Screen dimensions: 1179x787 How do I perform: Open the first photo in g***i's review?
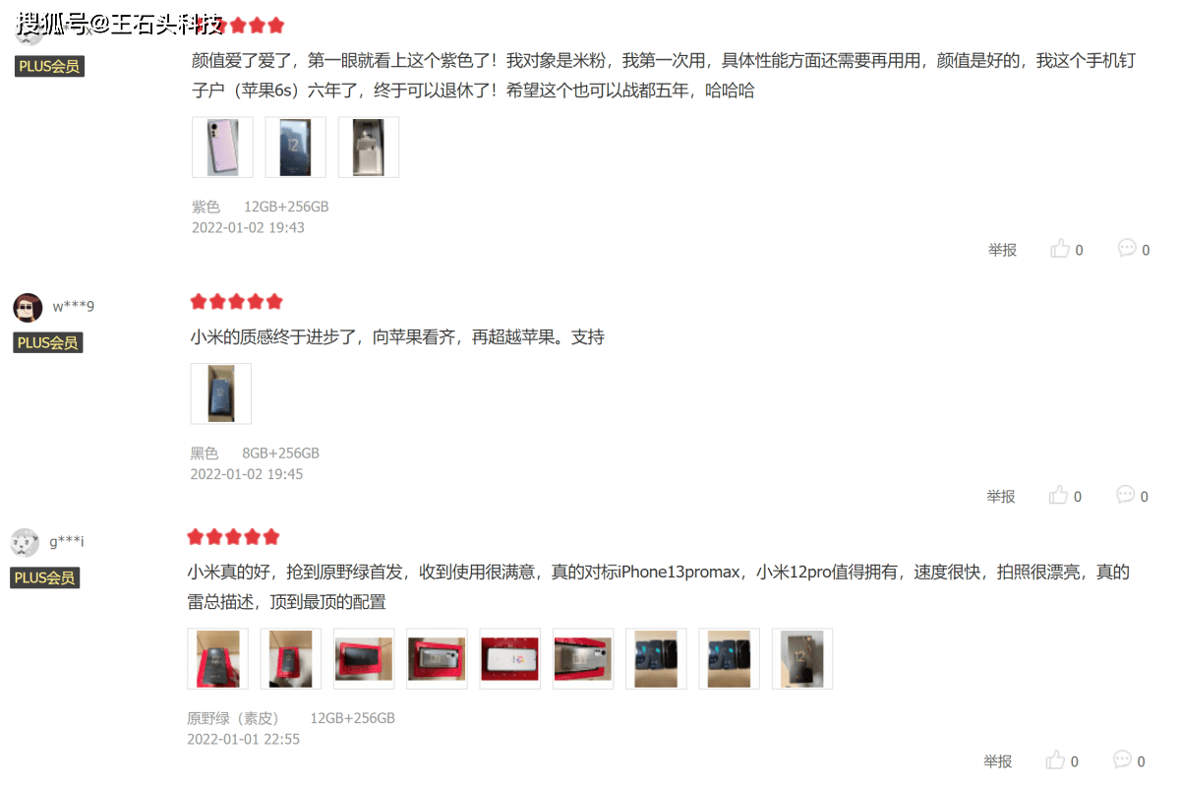[x=218, y=659]
